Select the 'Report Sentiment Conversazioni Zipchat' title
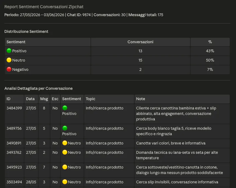Image resolution: width=236 pixels, height=188 pixels. [44, 7]
